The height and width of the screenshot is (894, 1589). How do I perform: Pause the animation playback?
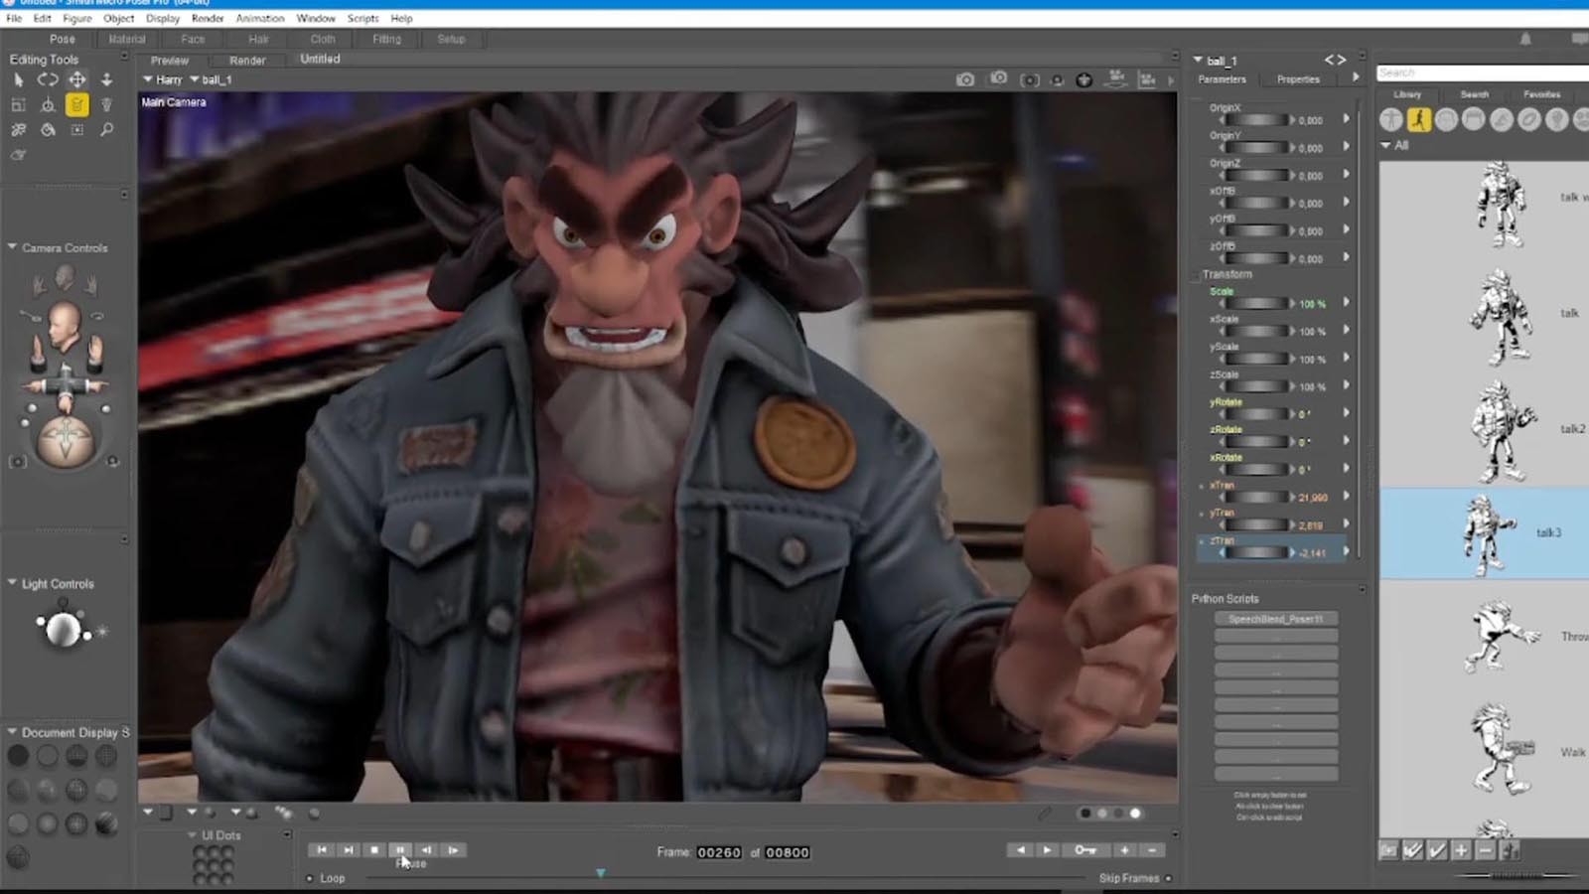pyautogui.click(x=400, y=850)
